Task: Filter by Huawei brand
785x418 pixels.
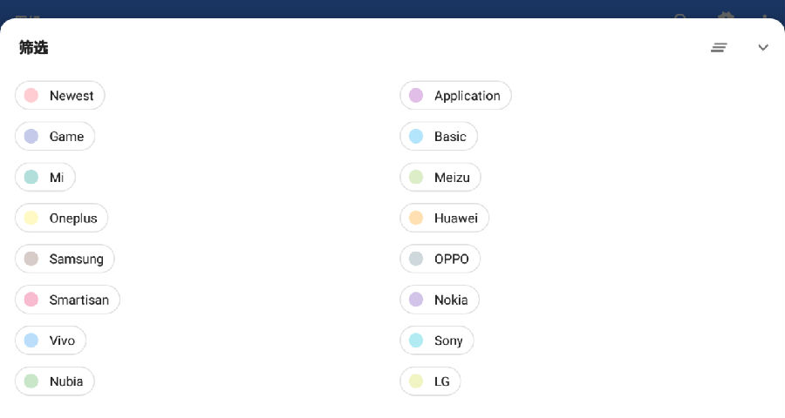Action: [x=445, y=218]
